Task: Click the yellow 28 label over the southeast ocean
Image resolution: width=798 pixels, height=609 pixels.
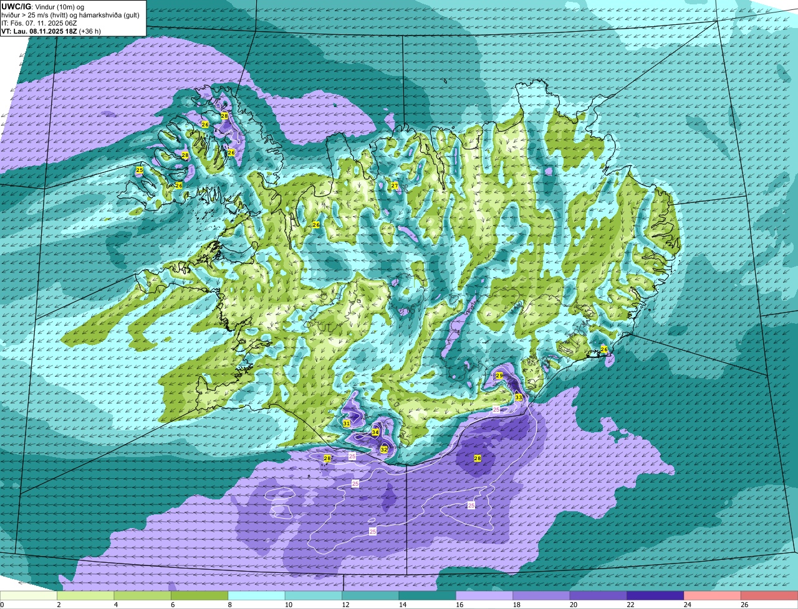Action: pos(478,458)
